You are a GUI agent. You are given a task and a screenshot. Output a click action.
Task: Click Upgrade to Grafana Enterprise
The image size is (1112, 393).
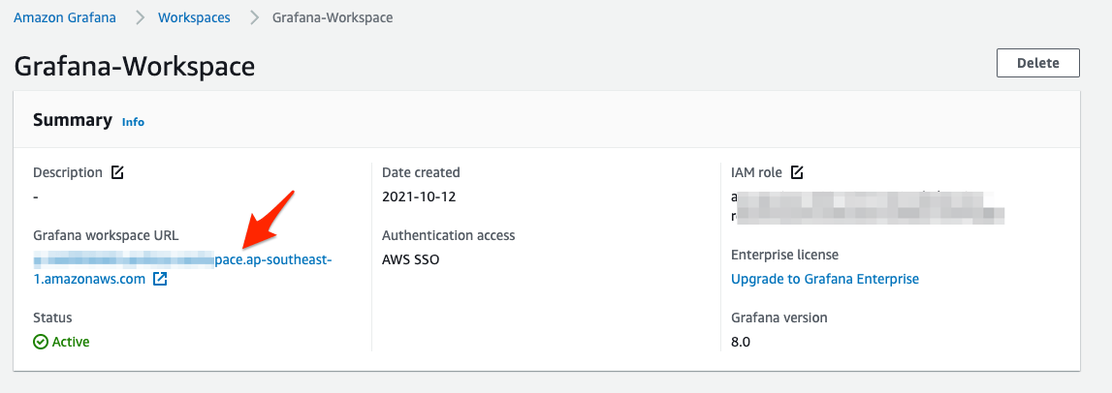[824, 279]
